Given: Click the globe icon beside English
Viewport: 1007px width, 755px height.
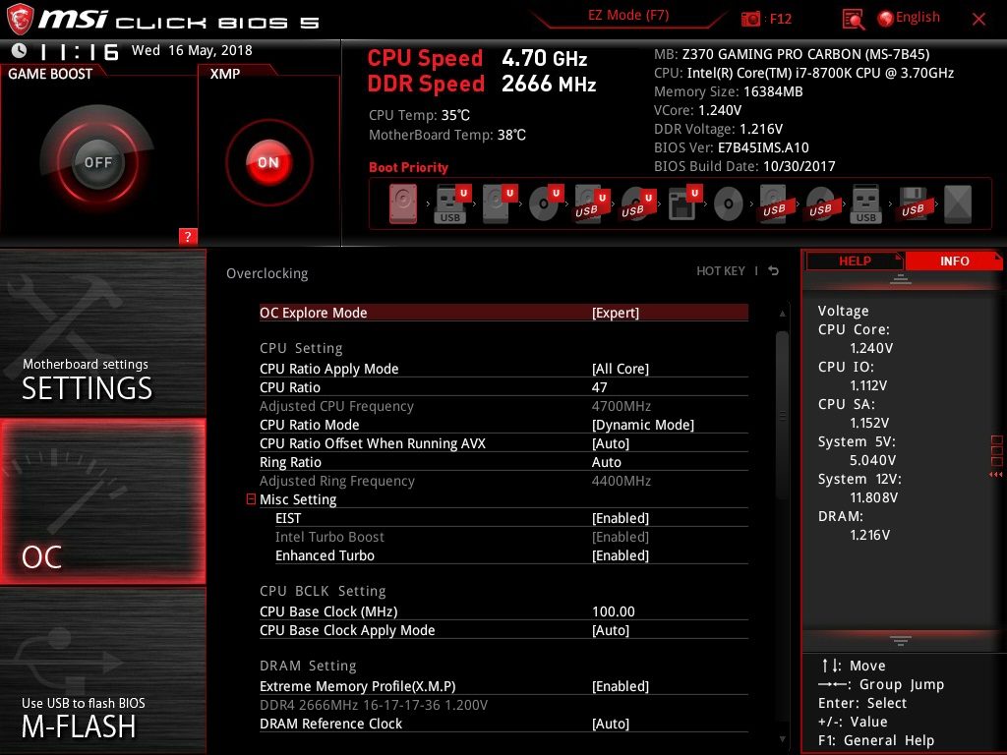Looking at the screenshot, I should [x=885, y=19].
